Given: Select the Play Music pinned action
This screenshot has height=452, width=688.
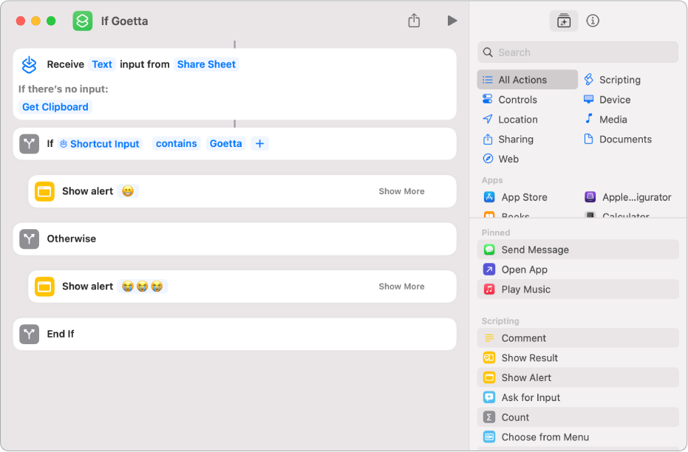Looking at the screenshot, I should click(525, 290).
